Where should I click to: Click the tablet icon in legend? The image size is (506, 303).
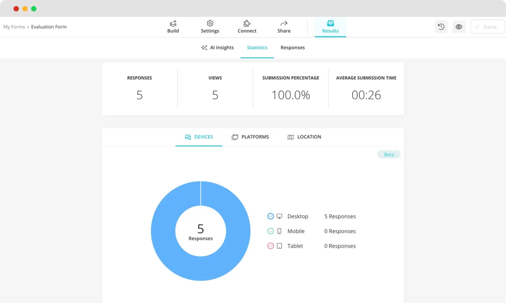[x=279, y=246]
